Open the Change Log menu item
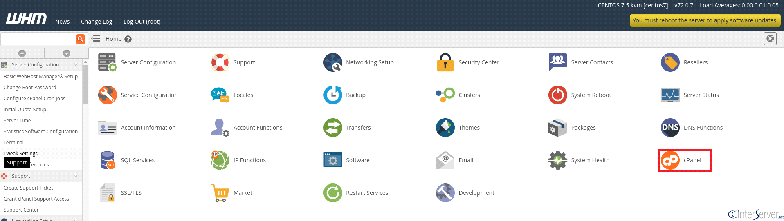This screenshot has height=221, width=784. [97, 22]
